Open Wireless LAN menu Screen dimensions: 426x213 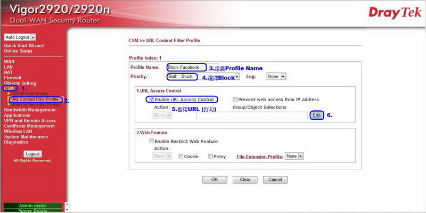click(x=18, y=131)
